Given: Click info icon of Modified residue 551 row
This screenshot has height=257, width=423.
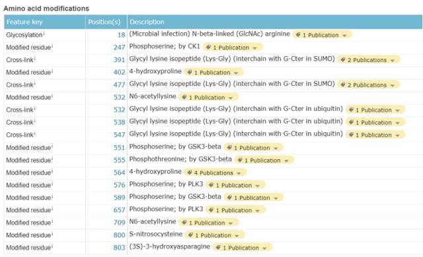Looking at the screenshot, I should [52, 146].
